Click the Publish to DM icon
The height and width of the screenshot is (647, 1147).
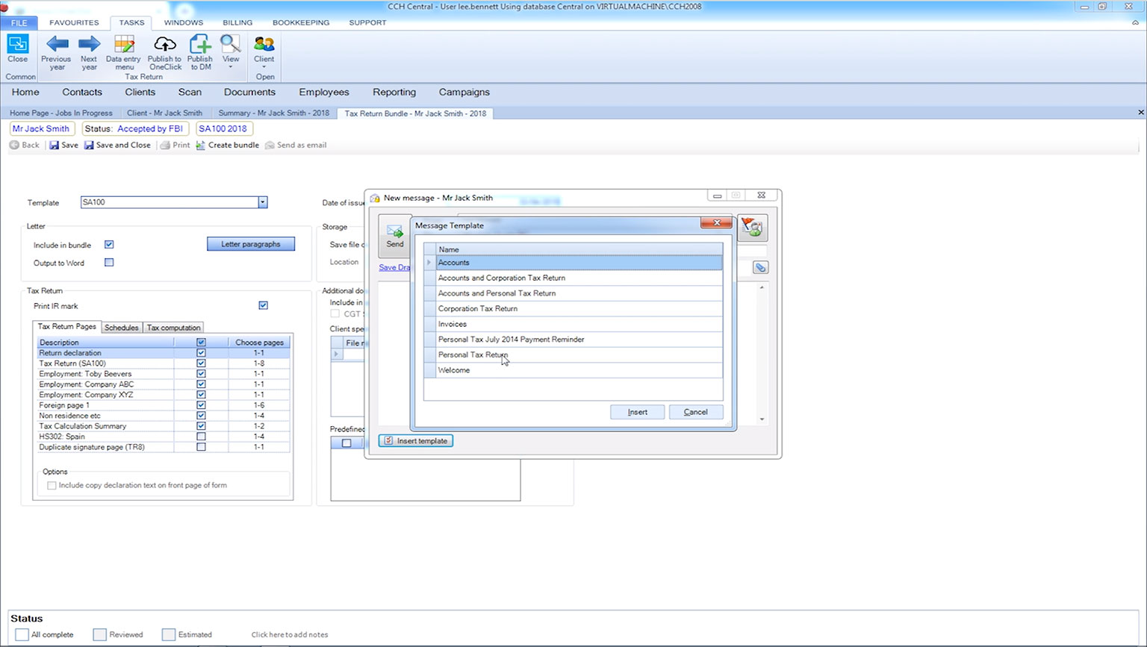(x=199, y=45)
